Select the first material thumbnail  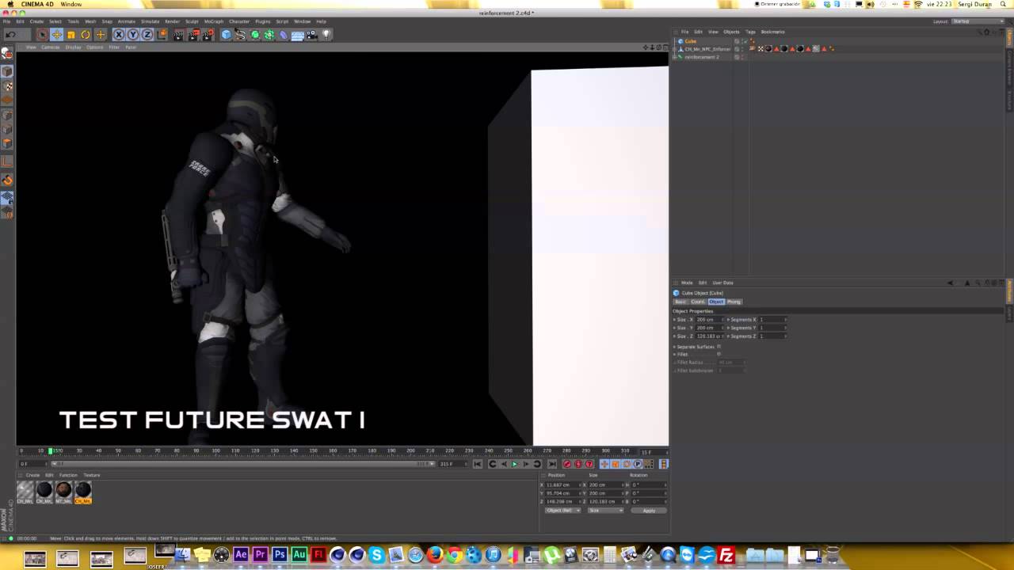pyautogui.click(x=25, y=491)
